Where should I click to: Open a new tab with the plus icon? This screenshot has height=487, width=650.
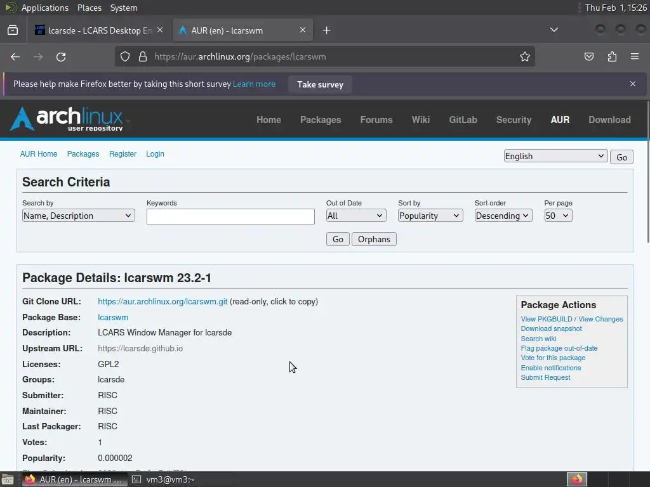[327, 30]
